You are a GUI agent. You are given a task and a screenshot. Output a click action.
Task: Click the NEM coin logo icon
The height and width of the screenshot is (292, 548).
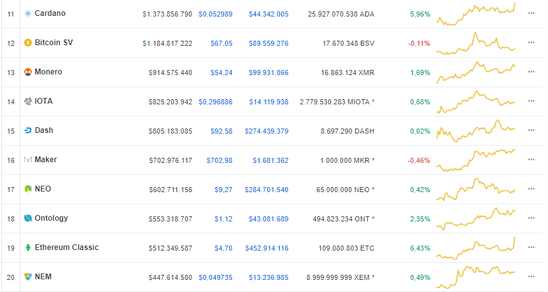[x=27, y=277]
